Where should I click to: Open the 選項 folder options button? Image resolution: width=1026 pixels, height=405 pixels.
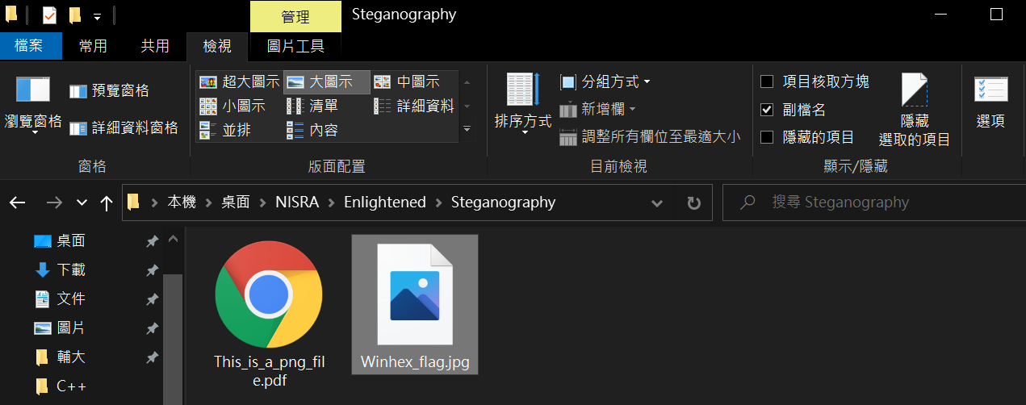tap(990, 103)
